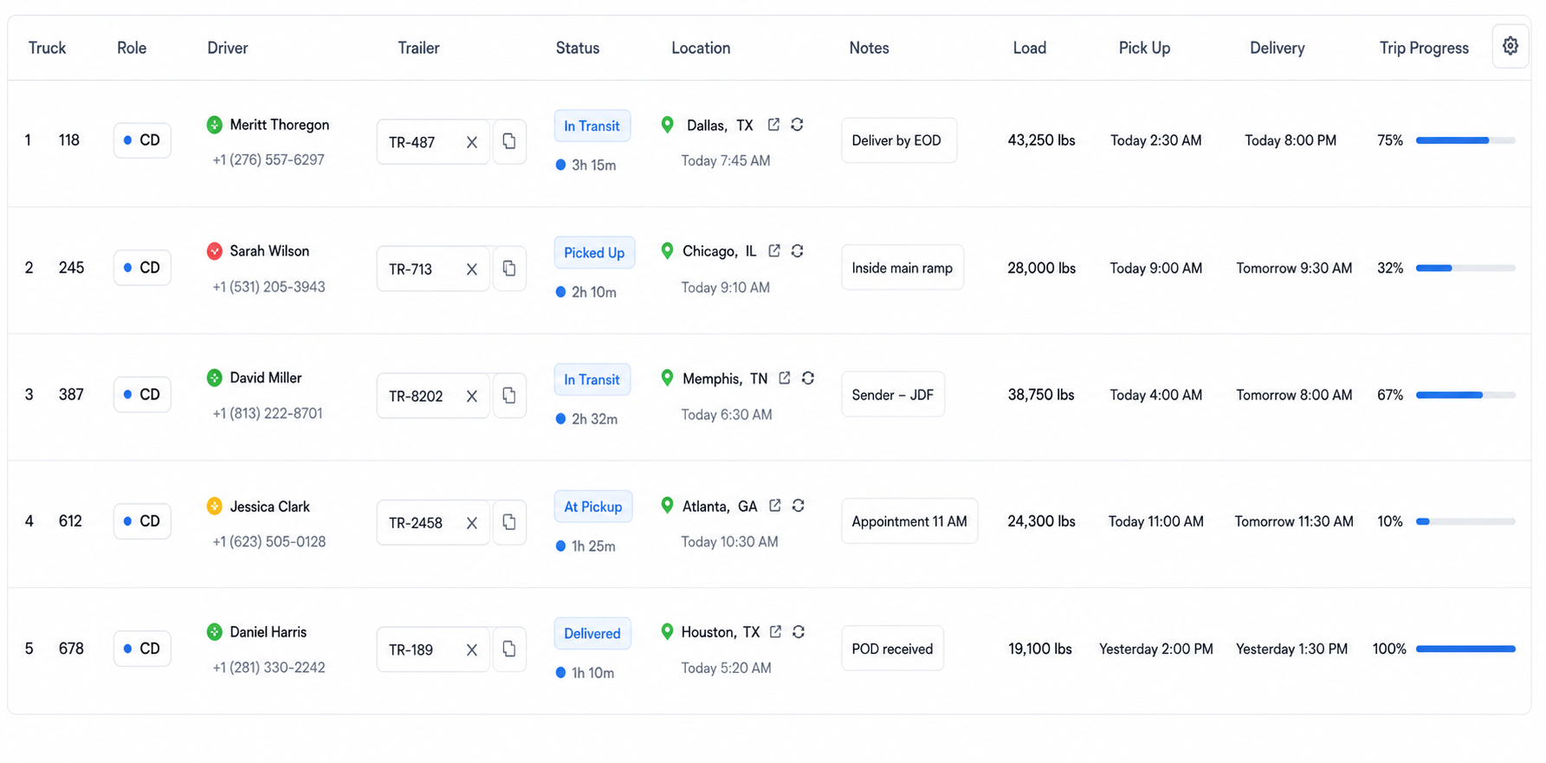
Task: Open Dallas, TX location in external link
Action: click(x=773, y=125)
